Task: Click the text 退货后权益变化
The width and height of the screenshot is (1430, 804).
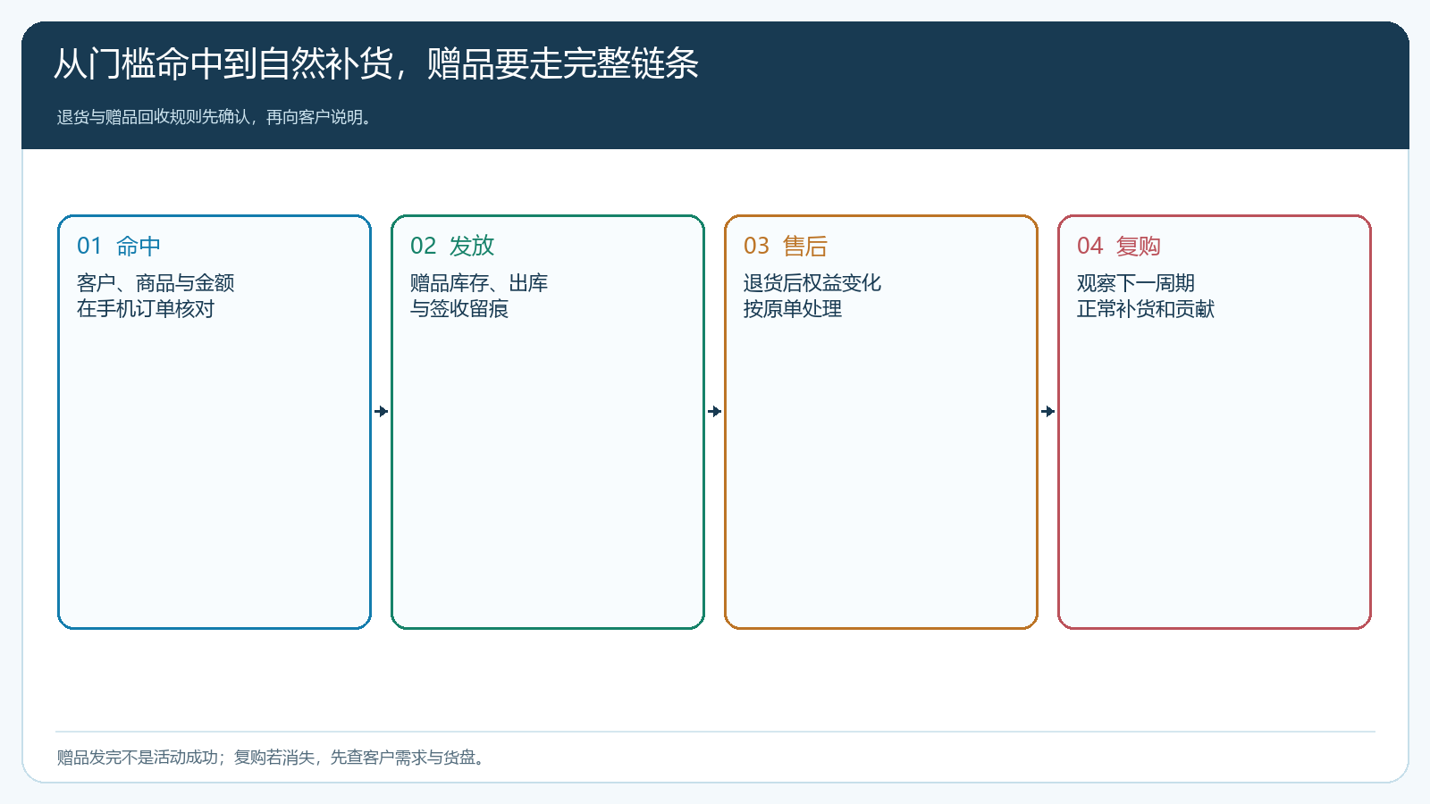Action: coord(812,283)
